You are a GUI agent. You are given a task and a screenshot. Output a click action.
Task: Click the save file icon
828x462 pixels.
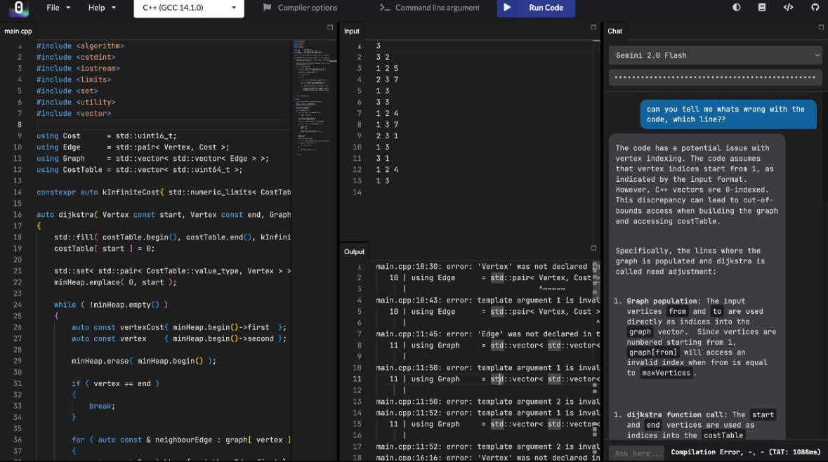(762, 8)
